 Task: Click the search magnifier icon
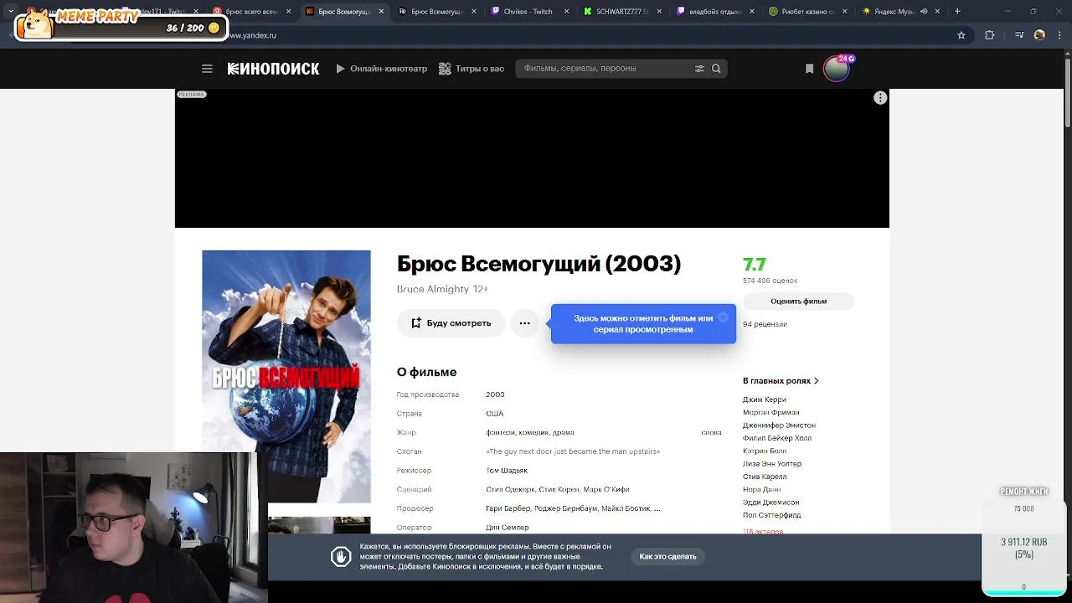[x=716, y=69]
